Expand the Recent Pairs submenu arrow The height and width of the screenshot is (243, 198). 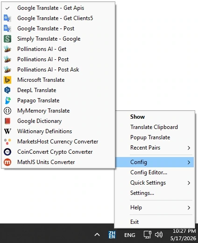point(189,148)
